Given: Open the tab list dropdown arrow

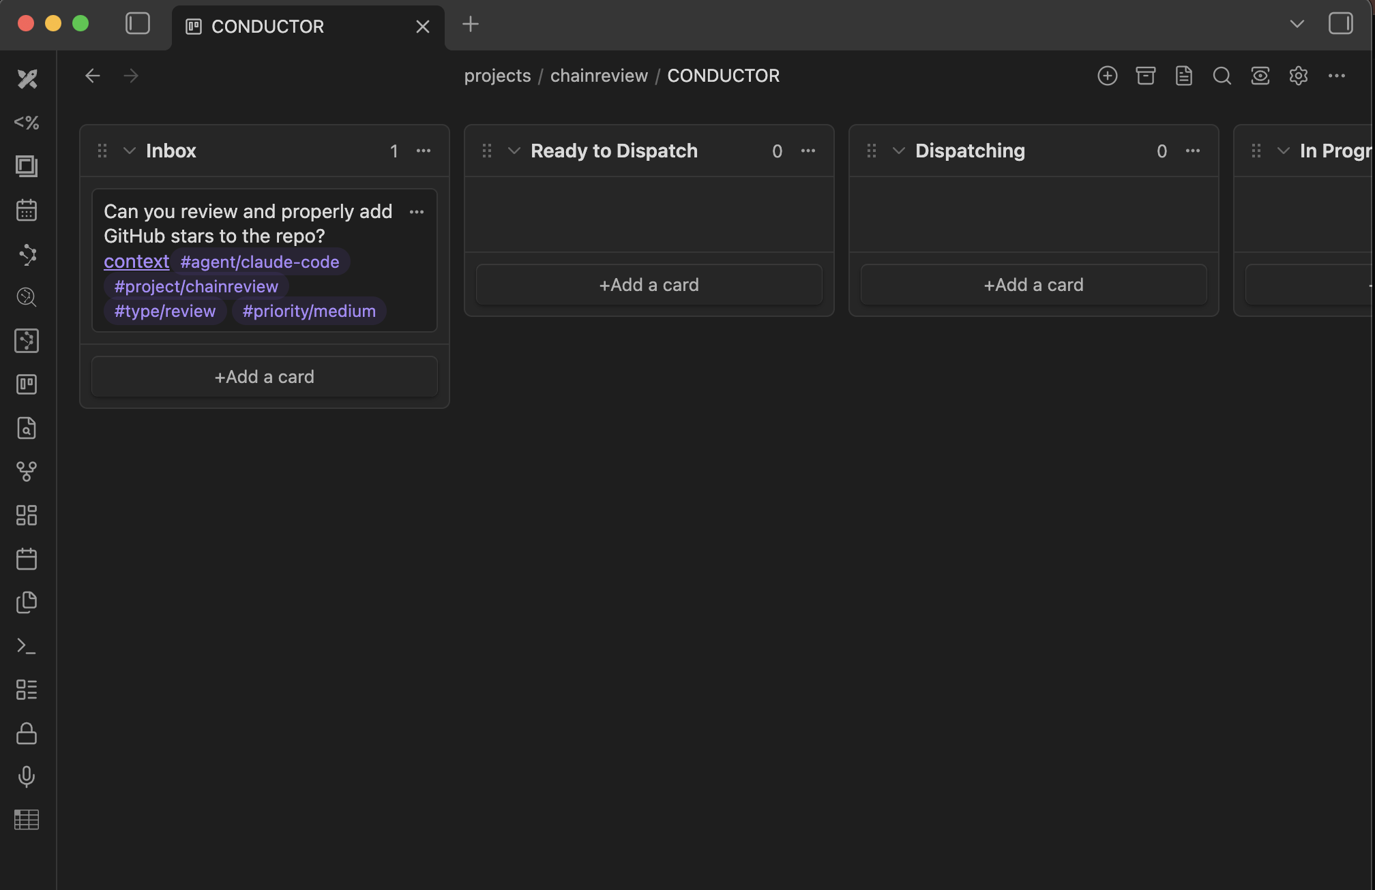Looking at the screenshot, I should [1297, 24].
